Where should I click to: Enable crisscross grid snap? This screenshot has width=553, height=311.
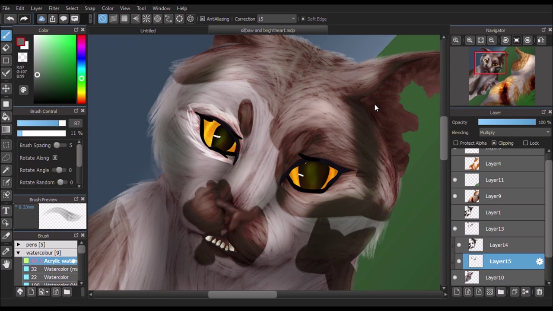click(124, 19)
